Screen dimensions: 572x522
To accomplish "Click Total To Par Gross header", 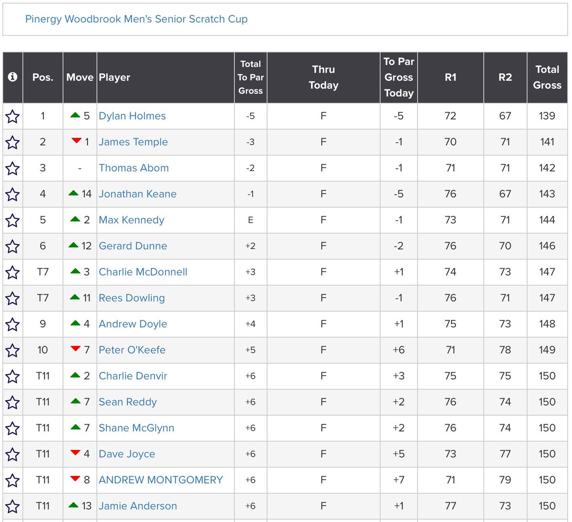I will (x=250, y=77).
